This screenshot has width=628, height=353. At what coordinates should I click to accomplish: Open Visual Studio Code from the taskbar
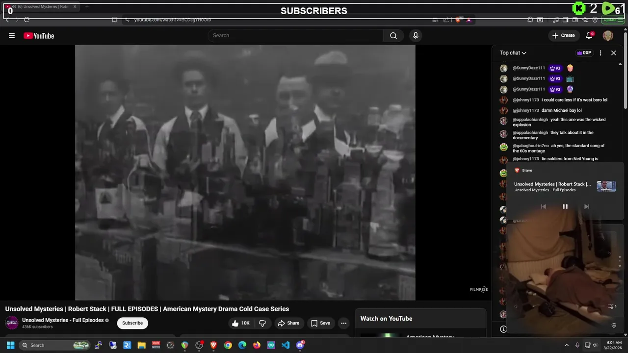point(286,345)
